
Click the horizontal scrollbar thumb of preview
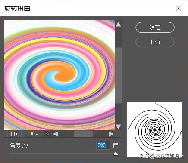83,134
